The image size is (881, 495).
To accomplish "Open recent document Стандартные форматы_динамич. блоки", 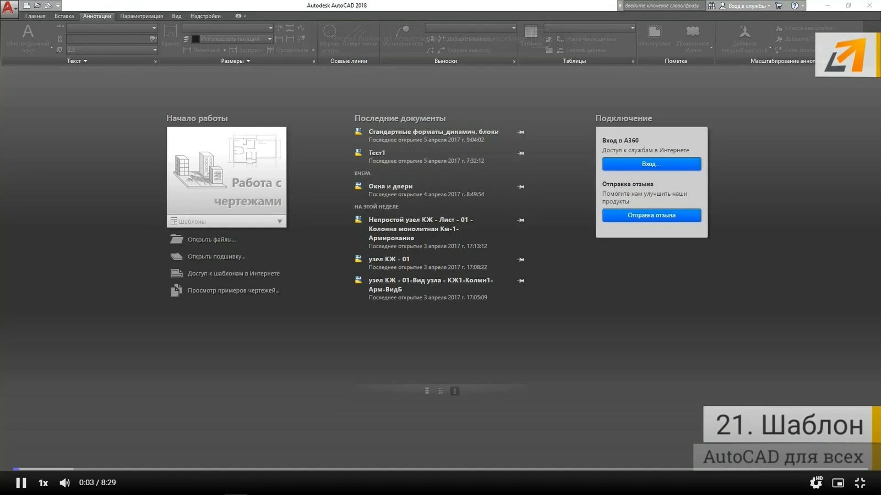I will click(433, 132).
